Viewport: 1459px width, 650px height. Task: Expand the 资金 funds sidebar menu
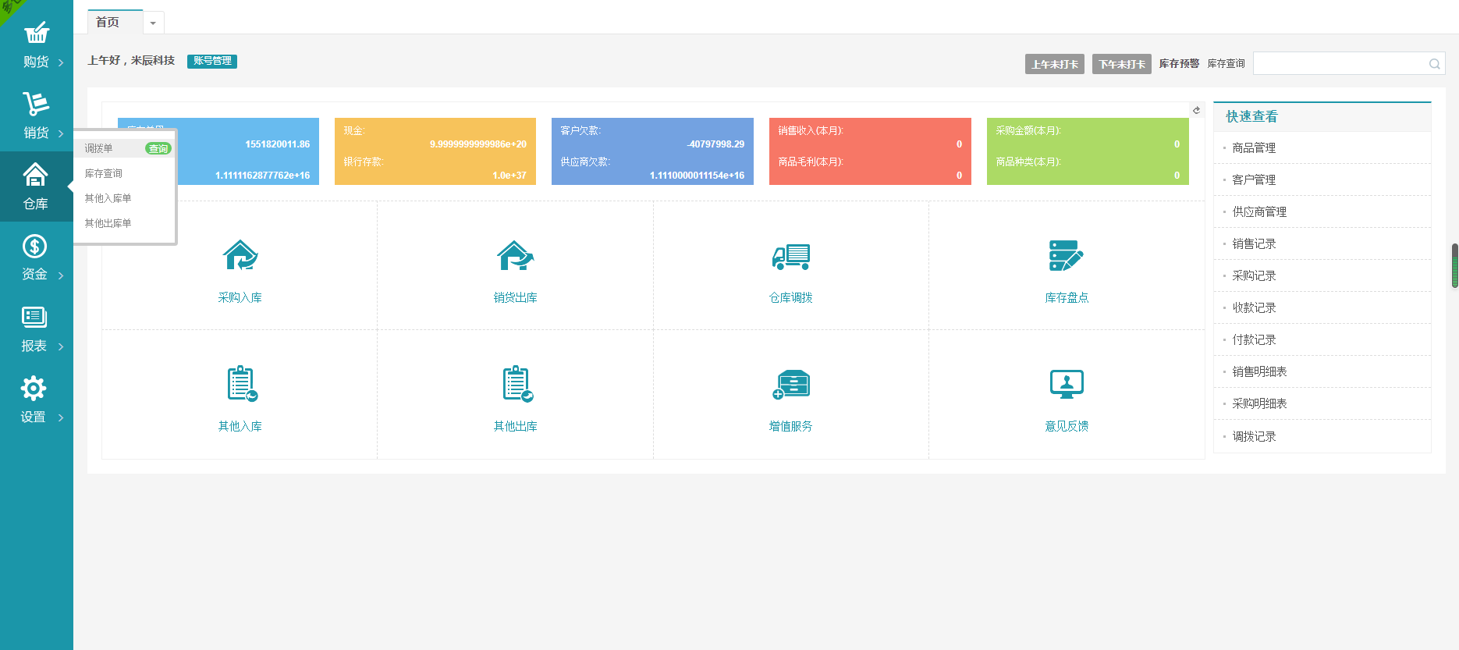(36, 258)
